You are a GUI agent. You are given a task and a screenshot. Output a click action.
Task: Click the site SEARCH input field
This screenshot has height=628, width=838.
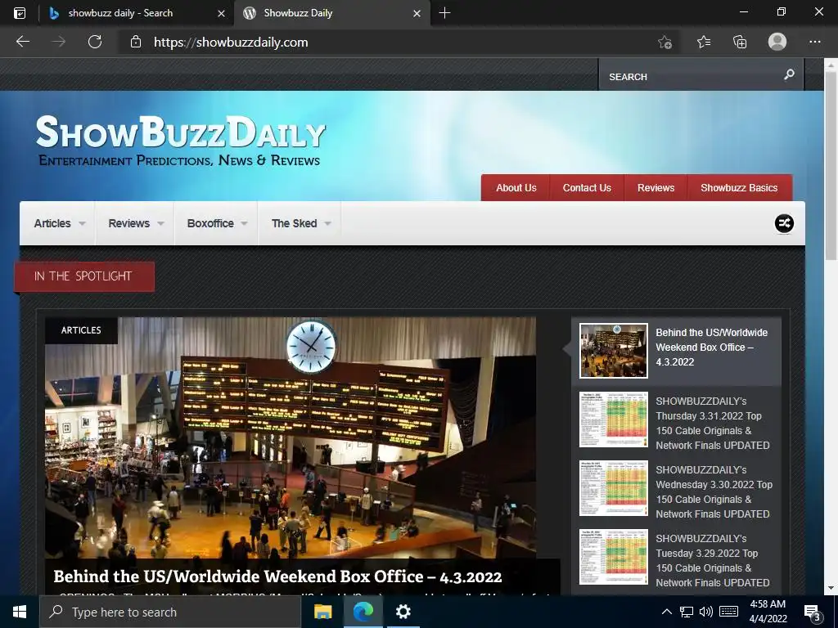(692, 76)
